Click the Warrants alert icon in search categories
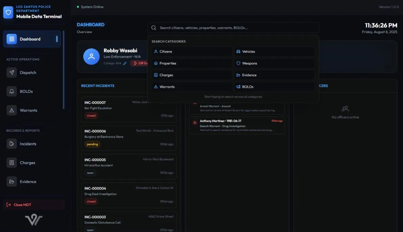This screenshot has height=232, width=403. coord(156,87)
